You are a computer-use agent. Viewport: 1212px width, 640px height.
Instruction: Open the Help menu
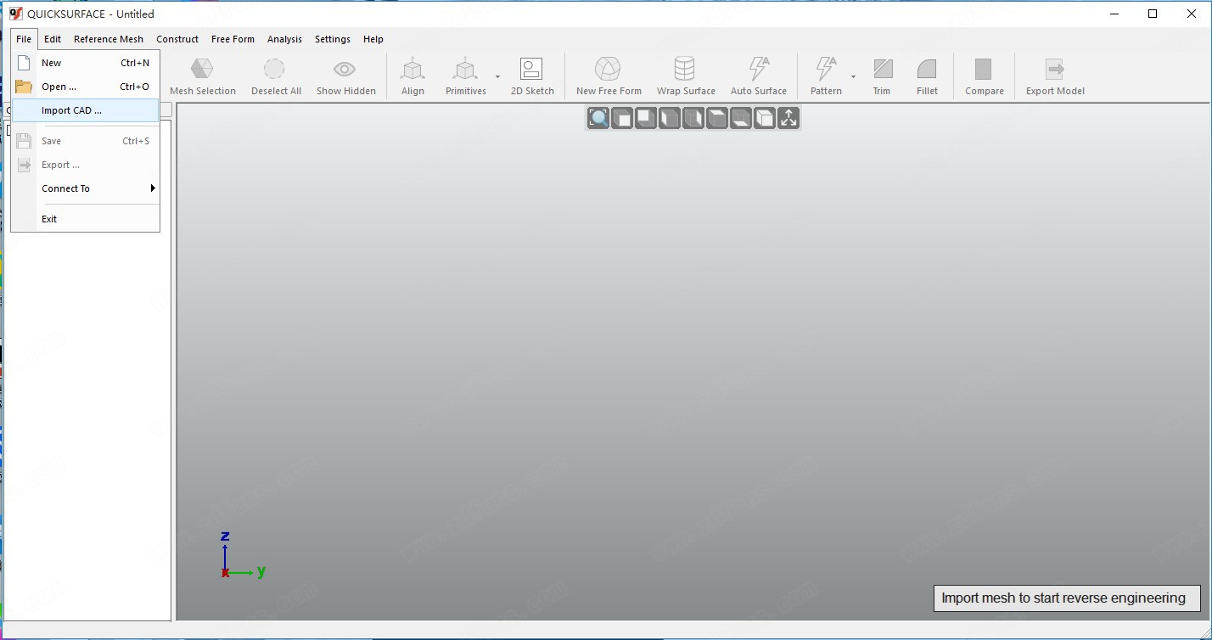(x=373, y=39)
